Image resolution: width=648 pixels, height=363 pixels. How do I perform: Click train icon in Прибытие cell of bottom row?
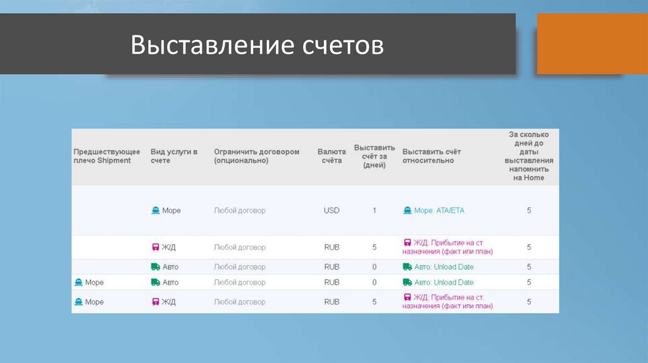click(408, 297)
